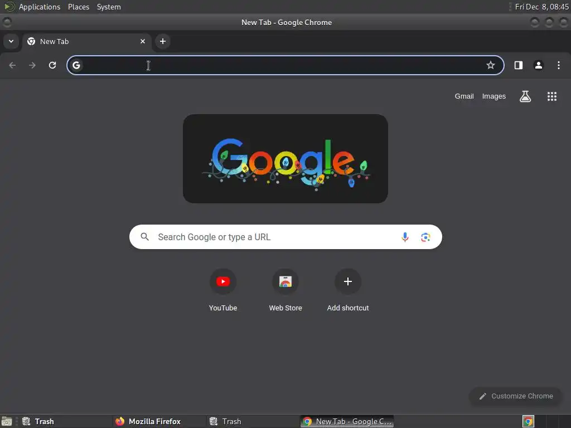Viewport: 571px width, 428px height.
Task: Open the Google apps grid
Action: [552, 96]
